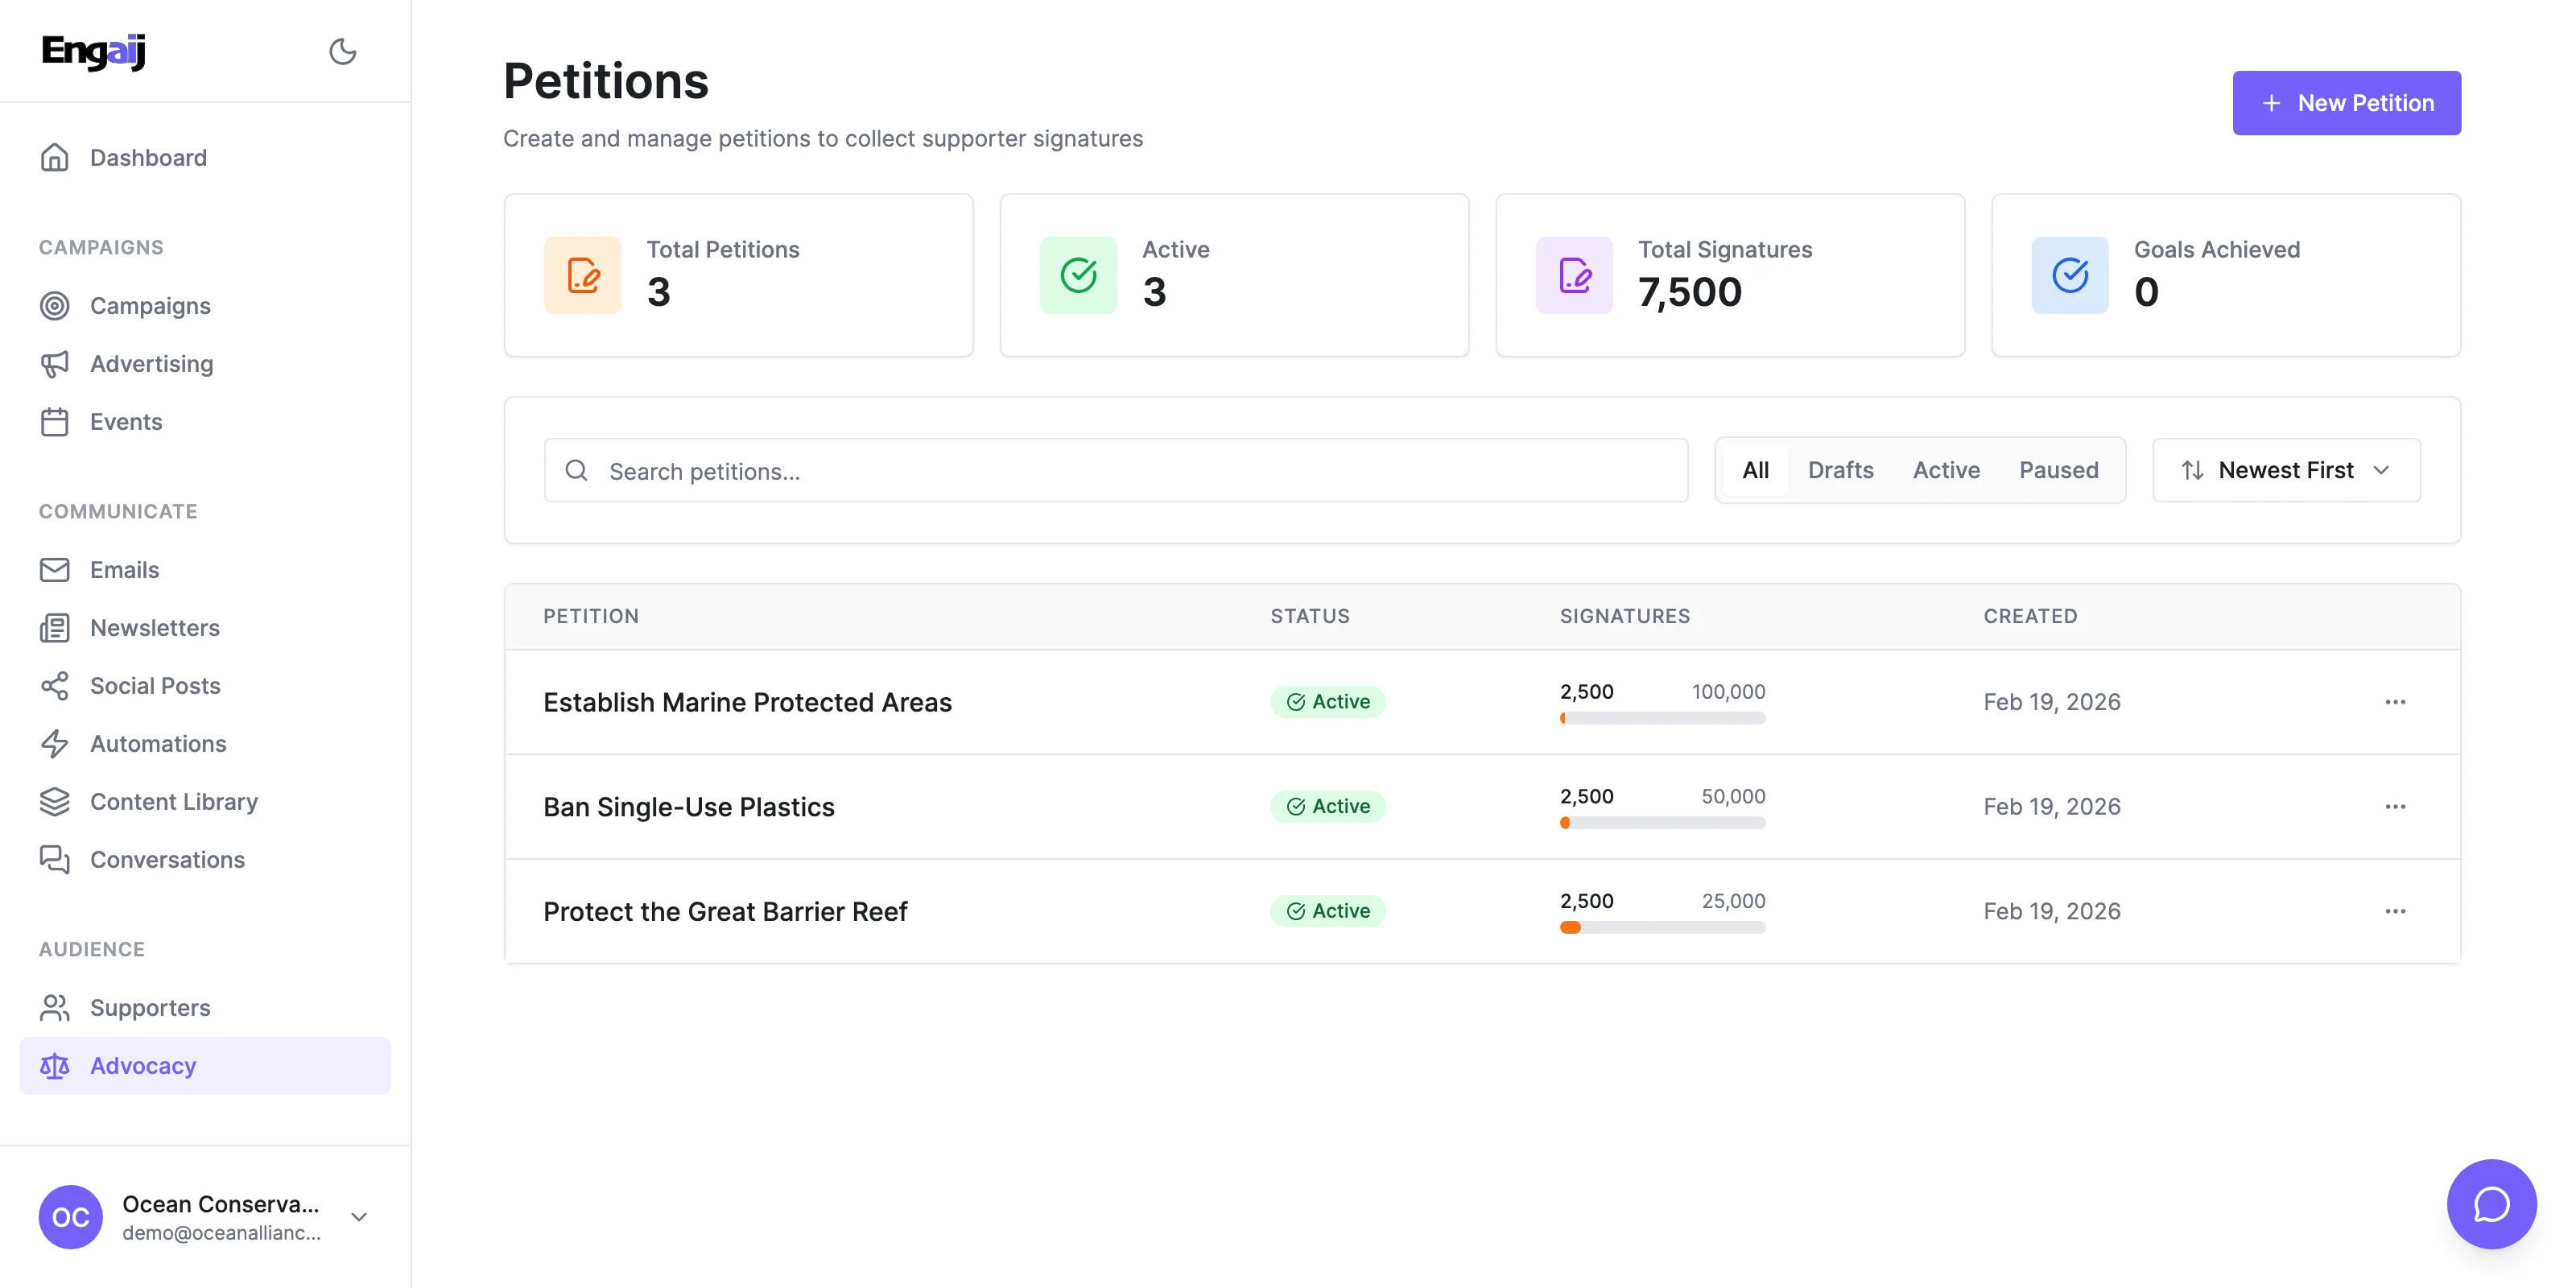Open Supporters in the sidebar
Screen dimensions: 2576x1288
point(150,1008)
